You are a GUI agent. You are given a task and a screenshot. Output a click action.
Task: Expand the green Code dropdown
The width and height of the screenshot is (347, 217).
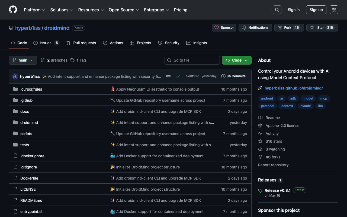click(237, 60)
